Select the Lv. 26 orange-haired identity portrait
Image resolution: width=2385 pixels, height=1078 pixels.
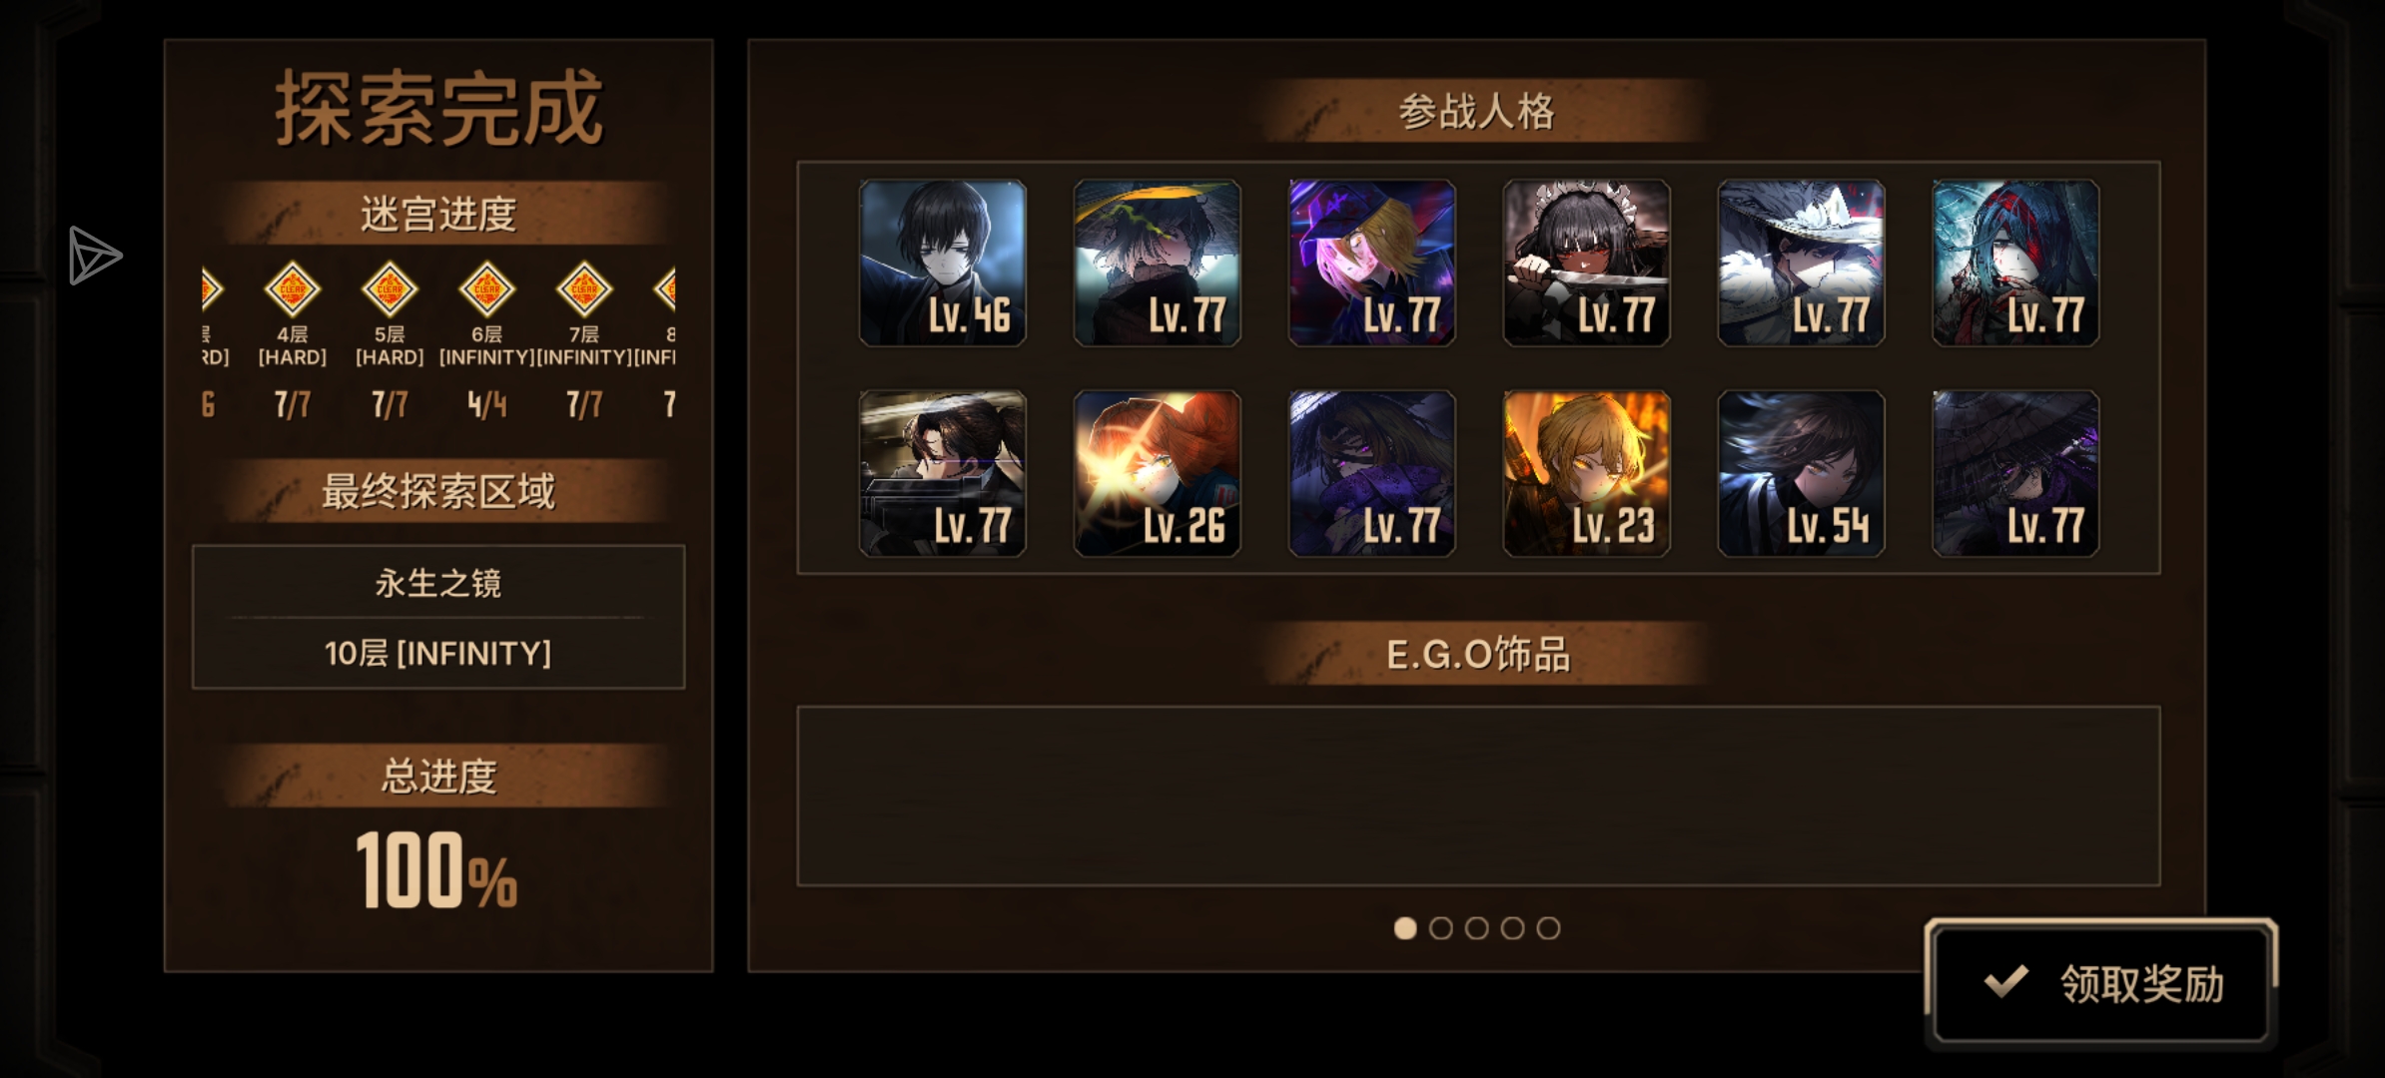click(x=1158, y=473)
